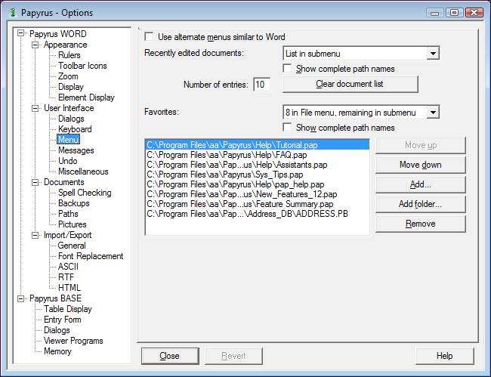The image size is (491, 377).
Task: Select the highlighted Menu tree item
Action: click(68, 140)
